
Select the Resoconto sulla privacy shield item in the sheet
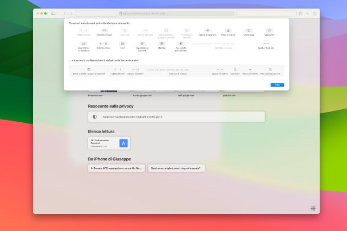[181, 47]
